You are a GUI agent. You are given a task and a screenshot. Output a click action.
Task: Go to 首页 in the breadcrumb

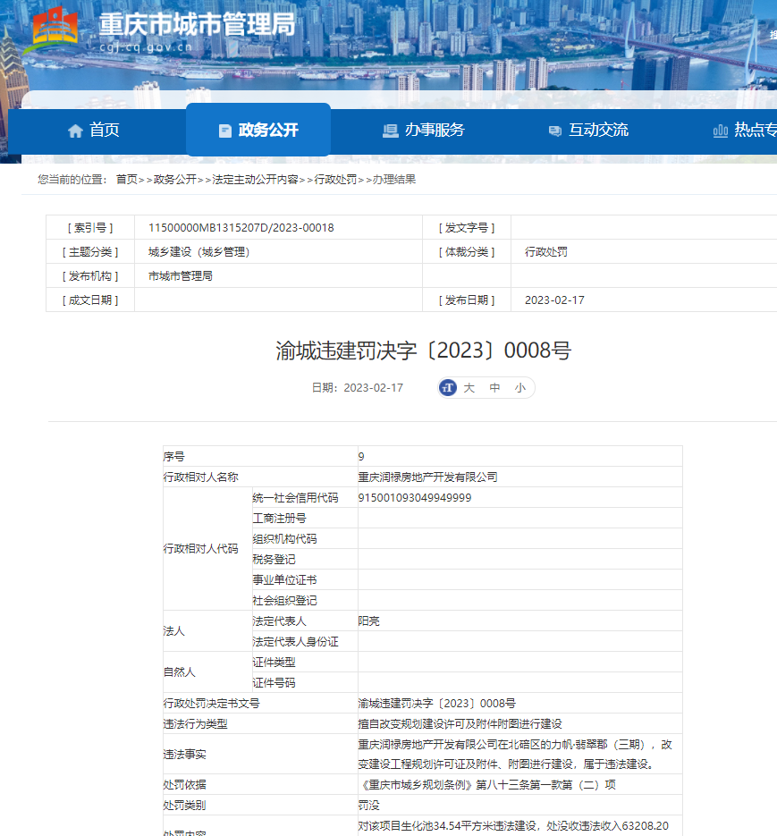pyautogui.click(x=127, y=180)
